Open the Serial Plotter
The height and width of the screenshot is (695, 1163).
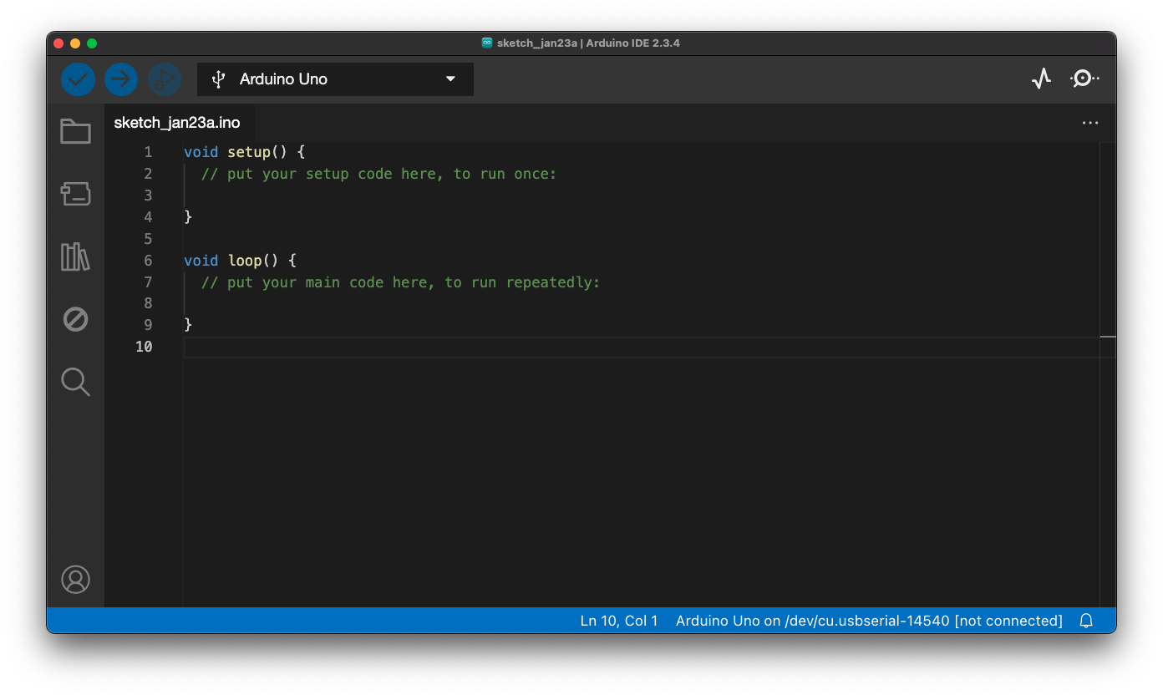pyautogui.click(x=1041, y=79)
